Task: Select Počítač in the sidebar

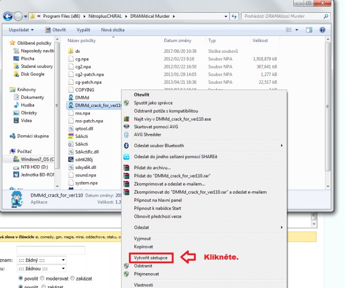Action: (24, 152)
